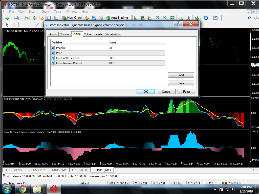
Task: Select the Horizontal Line drawing tool
Action: coord(30,25)
